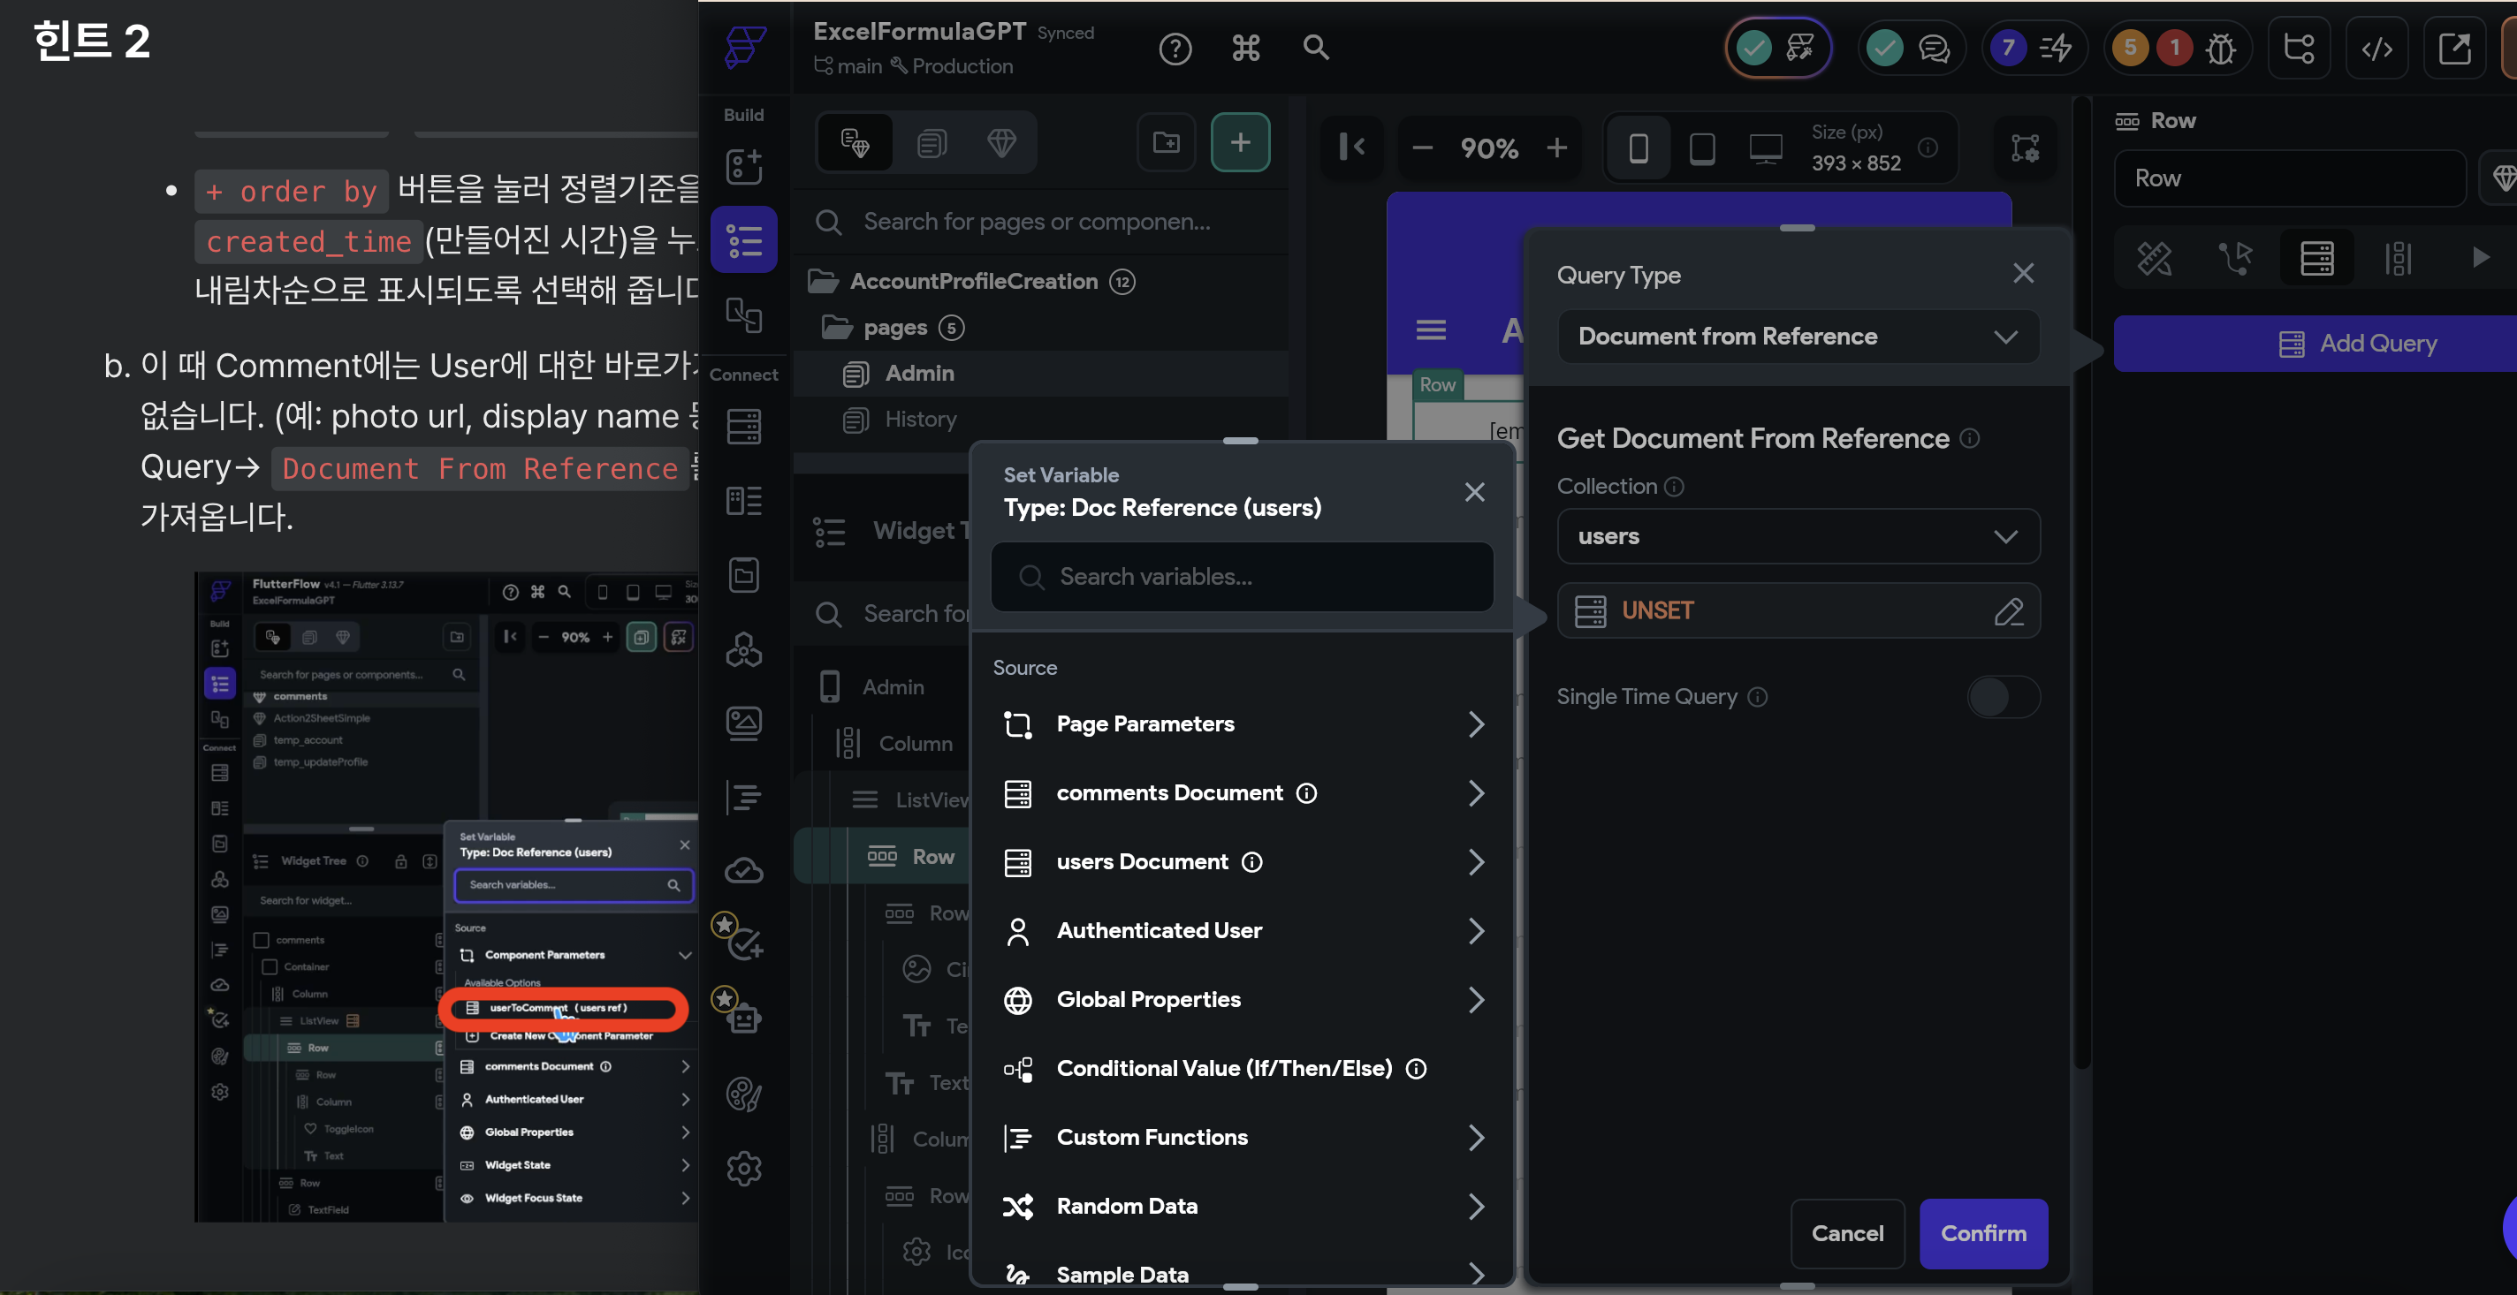
Task: Switch to widget properties design tab
Action: pos(2154,259)
